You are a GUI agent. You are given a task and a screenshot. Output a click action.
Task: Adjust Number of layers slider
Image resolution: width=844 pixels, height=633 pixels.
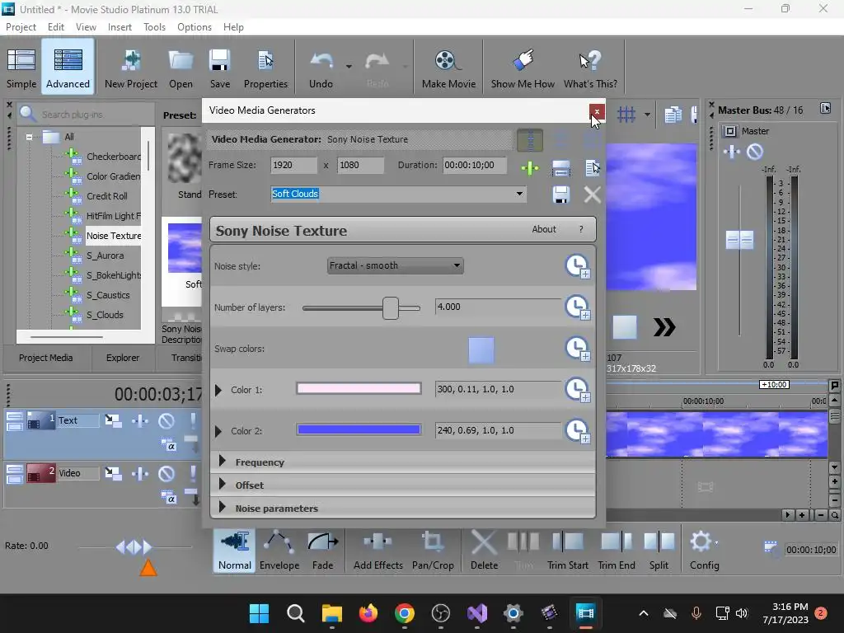[x=391, y=308]
